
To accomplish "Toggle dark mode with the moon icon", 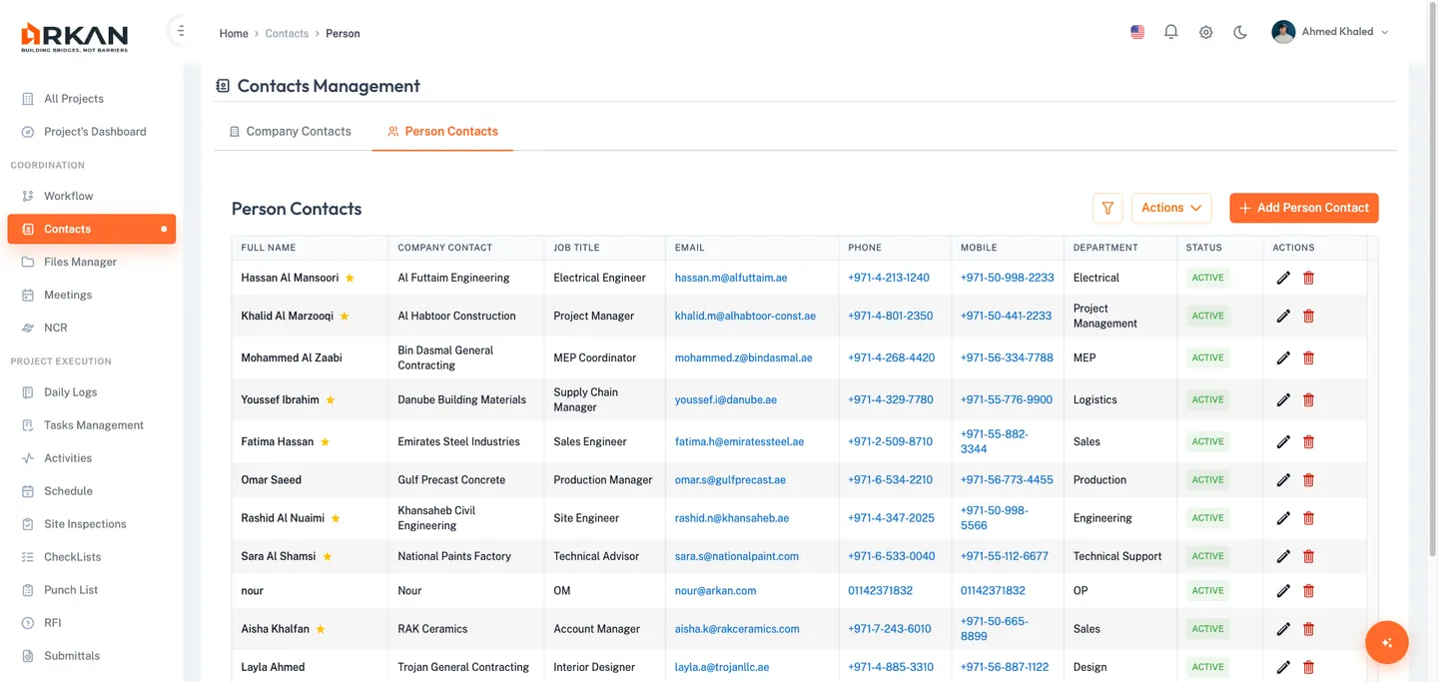I will point(1239,31).
